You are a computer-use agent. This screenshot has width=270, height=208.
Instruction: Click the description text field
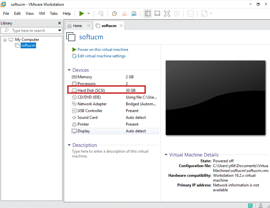click(110, 154)
